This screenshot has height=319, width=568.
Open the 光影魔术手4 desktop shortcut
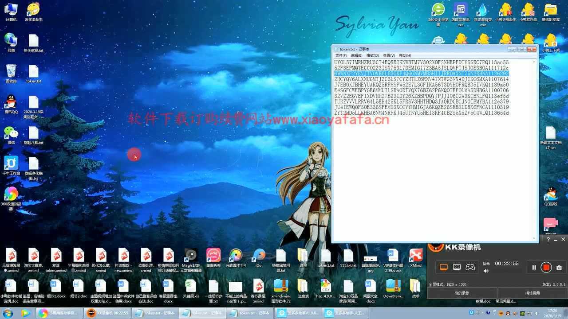tap(236, 258)
